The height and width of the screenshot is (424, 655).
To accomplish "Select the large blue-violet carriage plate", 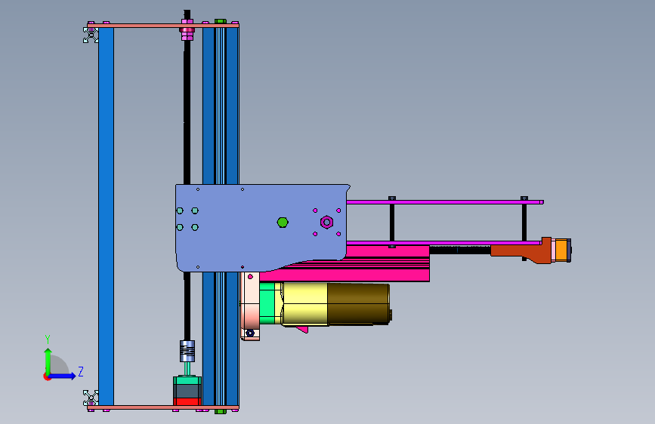I will click(261, 227).
